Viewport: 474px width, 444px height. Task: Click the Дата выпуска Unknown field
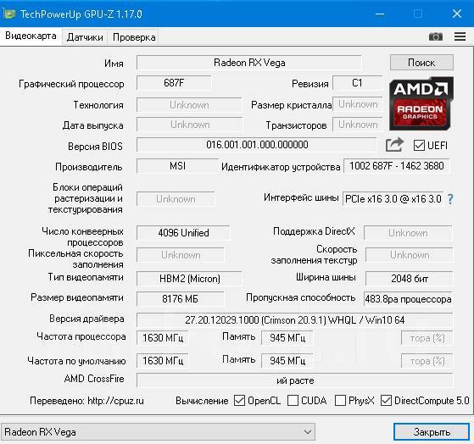coord(189,125)
